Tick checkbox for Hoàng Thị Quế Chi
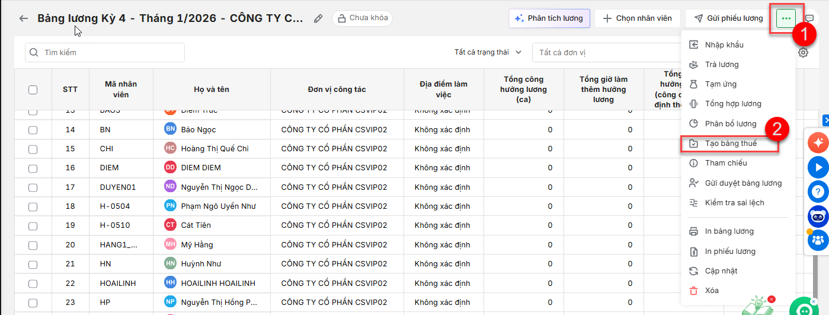 coord(33,148)
